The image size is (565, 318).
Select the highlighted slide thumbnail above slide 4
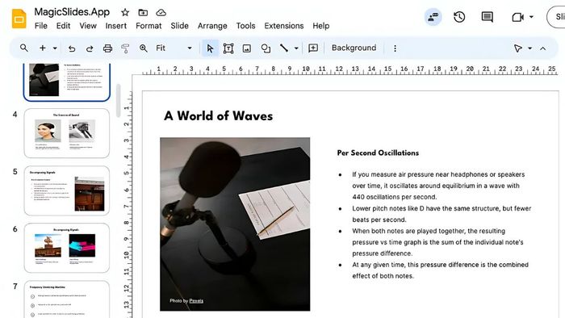[x=67, y=82]
